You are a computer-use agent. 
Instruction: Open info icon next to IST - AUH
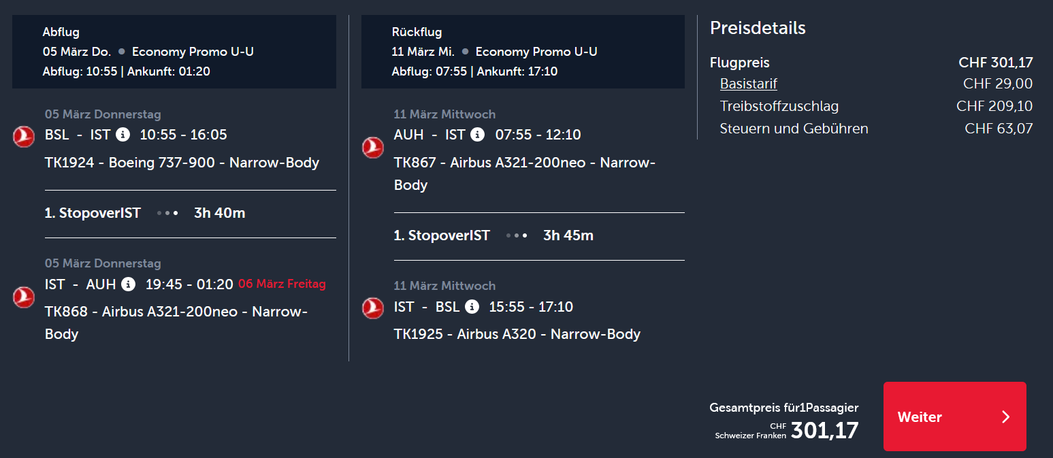click(x=129, y=284)
